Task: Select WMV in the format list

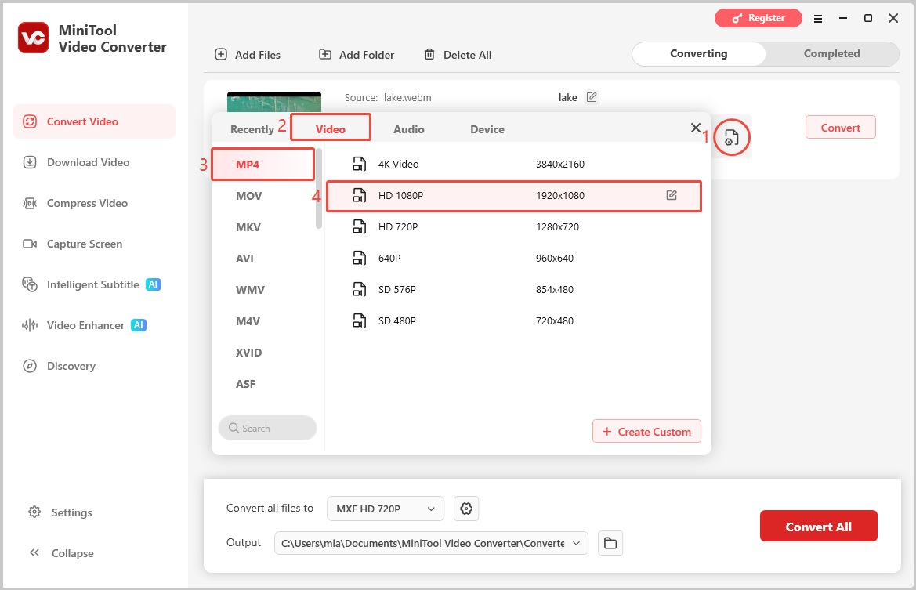Action: (x=250, y=290)
